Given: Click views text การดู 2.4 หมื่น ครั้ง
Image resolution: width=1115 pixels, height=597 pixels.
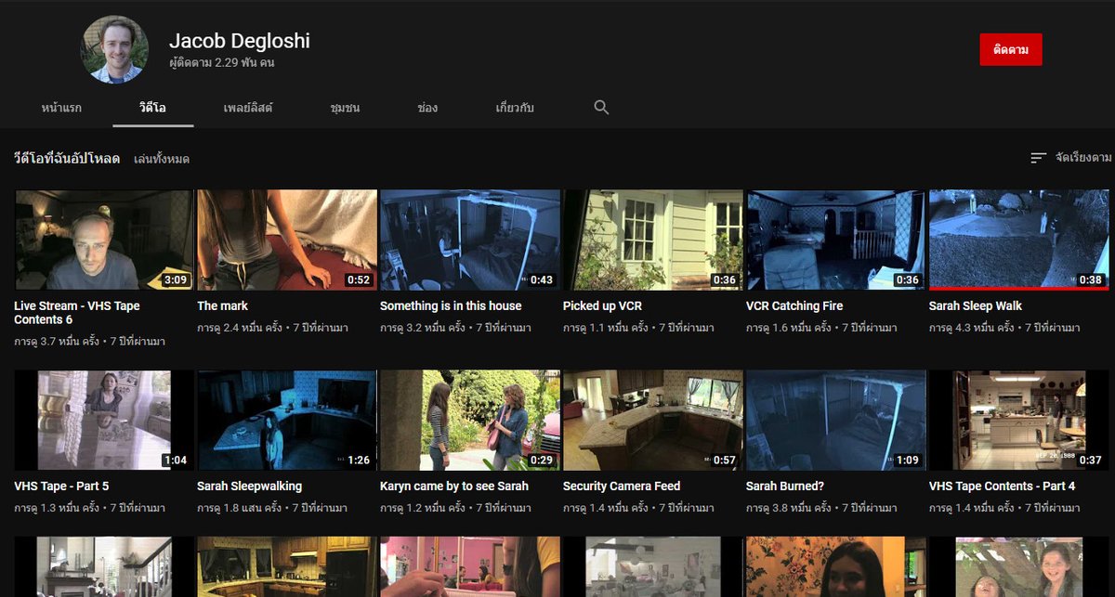Looking at the screenshot, I should (x=239, y=328).
